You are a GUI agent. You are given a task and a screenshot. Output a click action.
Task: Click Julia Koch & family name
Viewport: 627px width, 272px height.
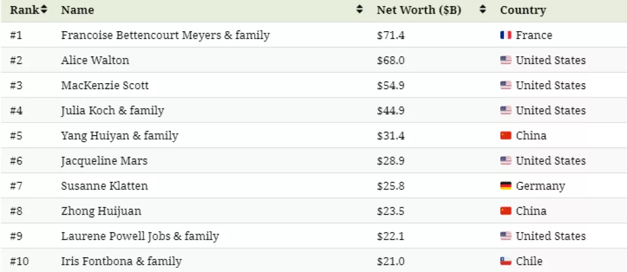112,111
